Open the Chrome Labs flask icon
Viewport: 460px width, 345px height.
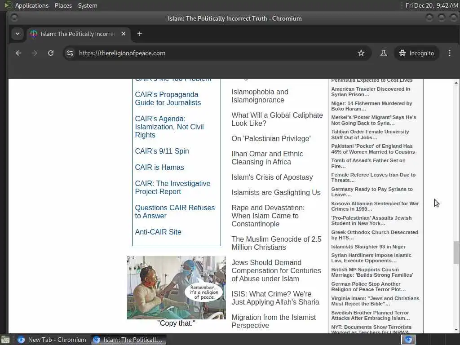[x=384, y=53]
